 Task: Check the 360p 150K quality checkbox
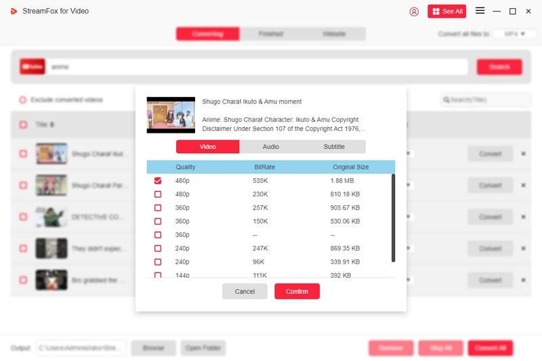(158, 221)
